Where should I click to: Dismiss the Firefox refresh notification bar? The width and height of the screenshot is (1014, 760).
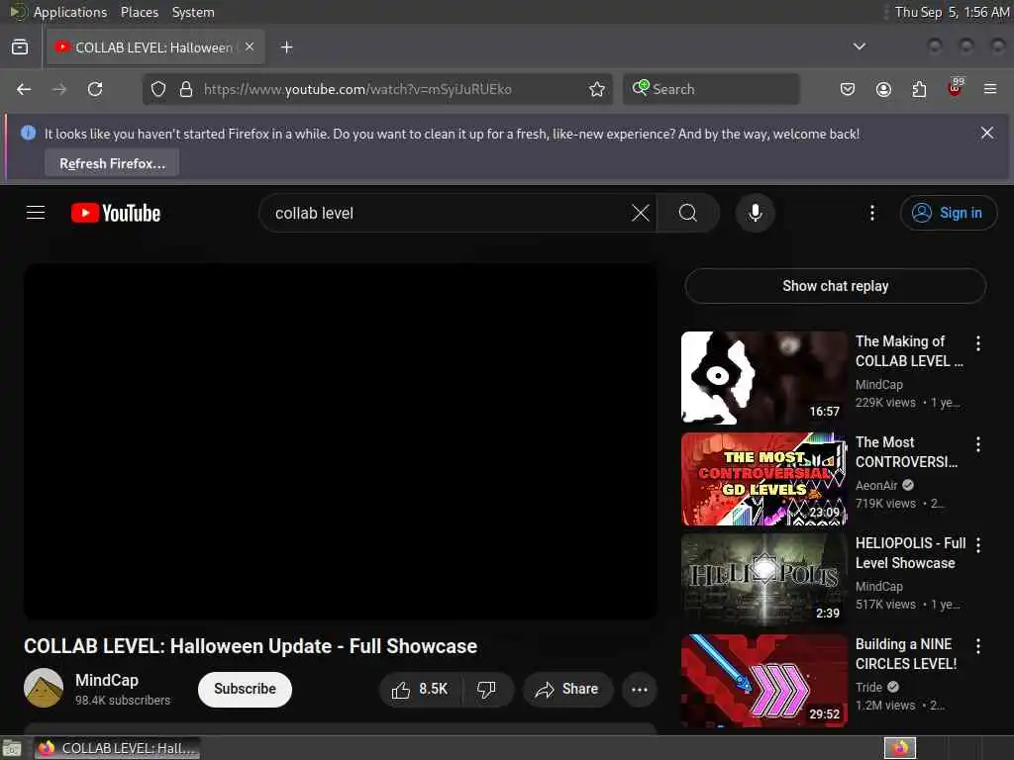[x=987, y=134]
